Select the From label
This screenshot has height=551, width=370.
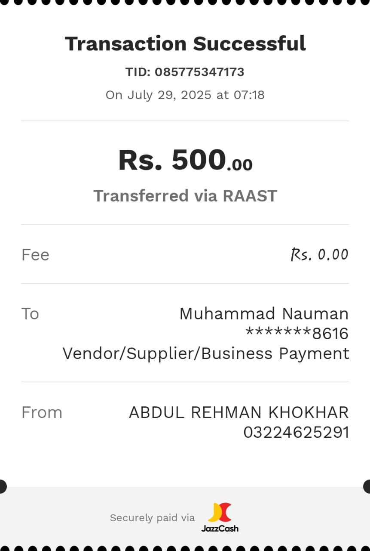pyautogui.click(x=42, y=412)
